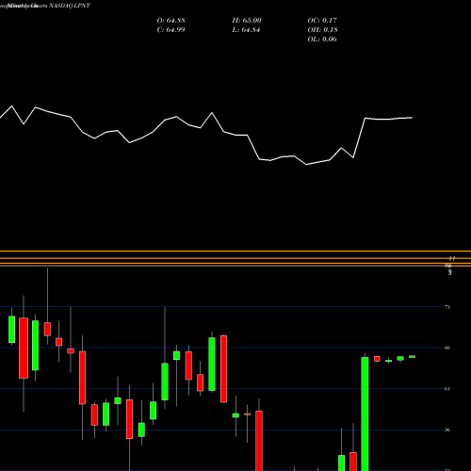Click the close price 'C: 64.99'

(171, 30)
